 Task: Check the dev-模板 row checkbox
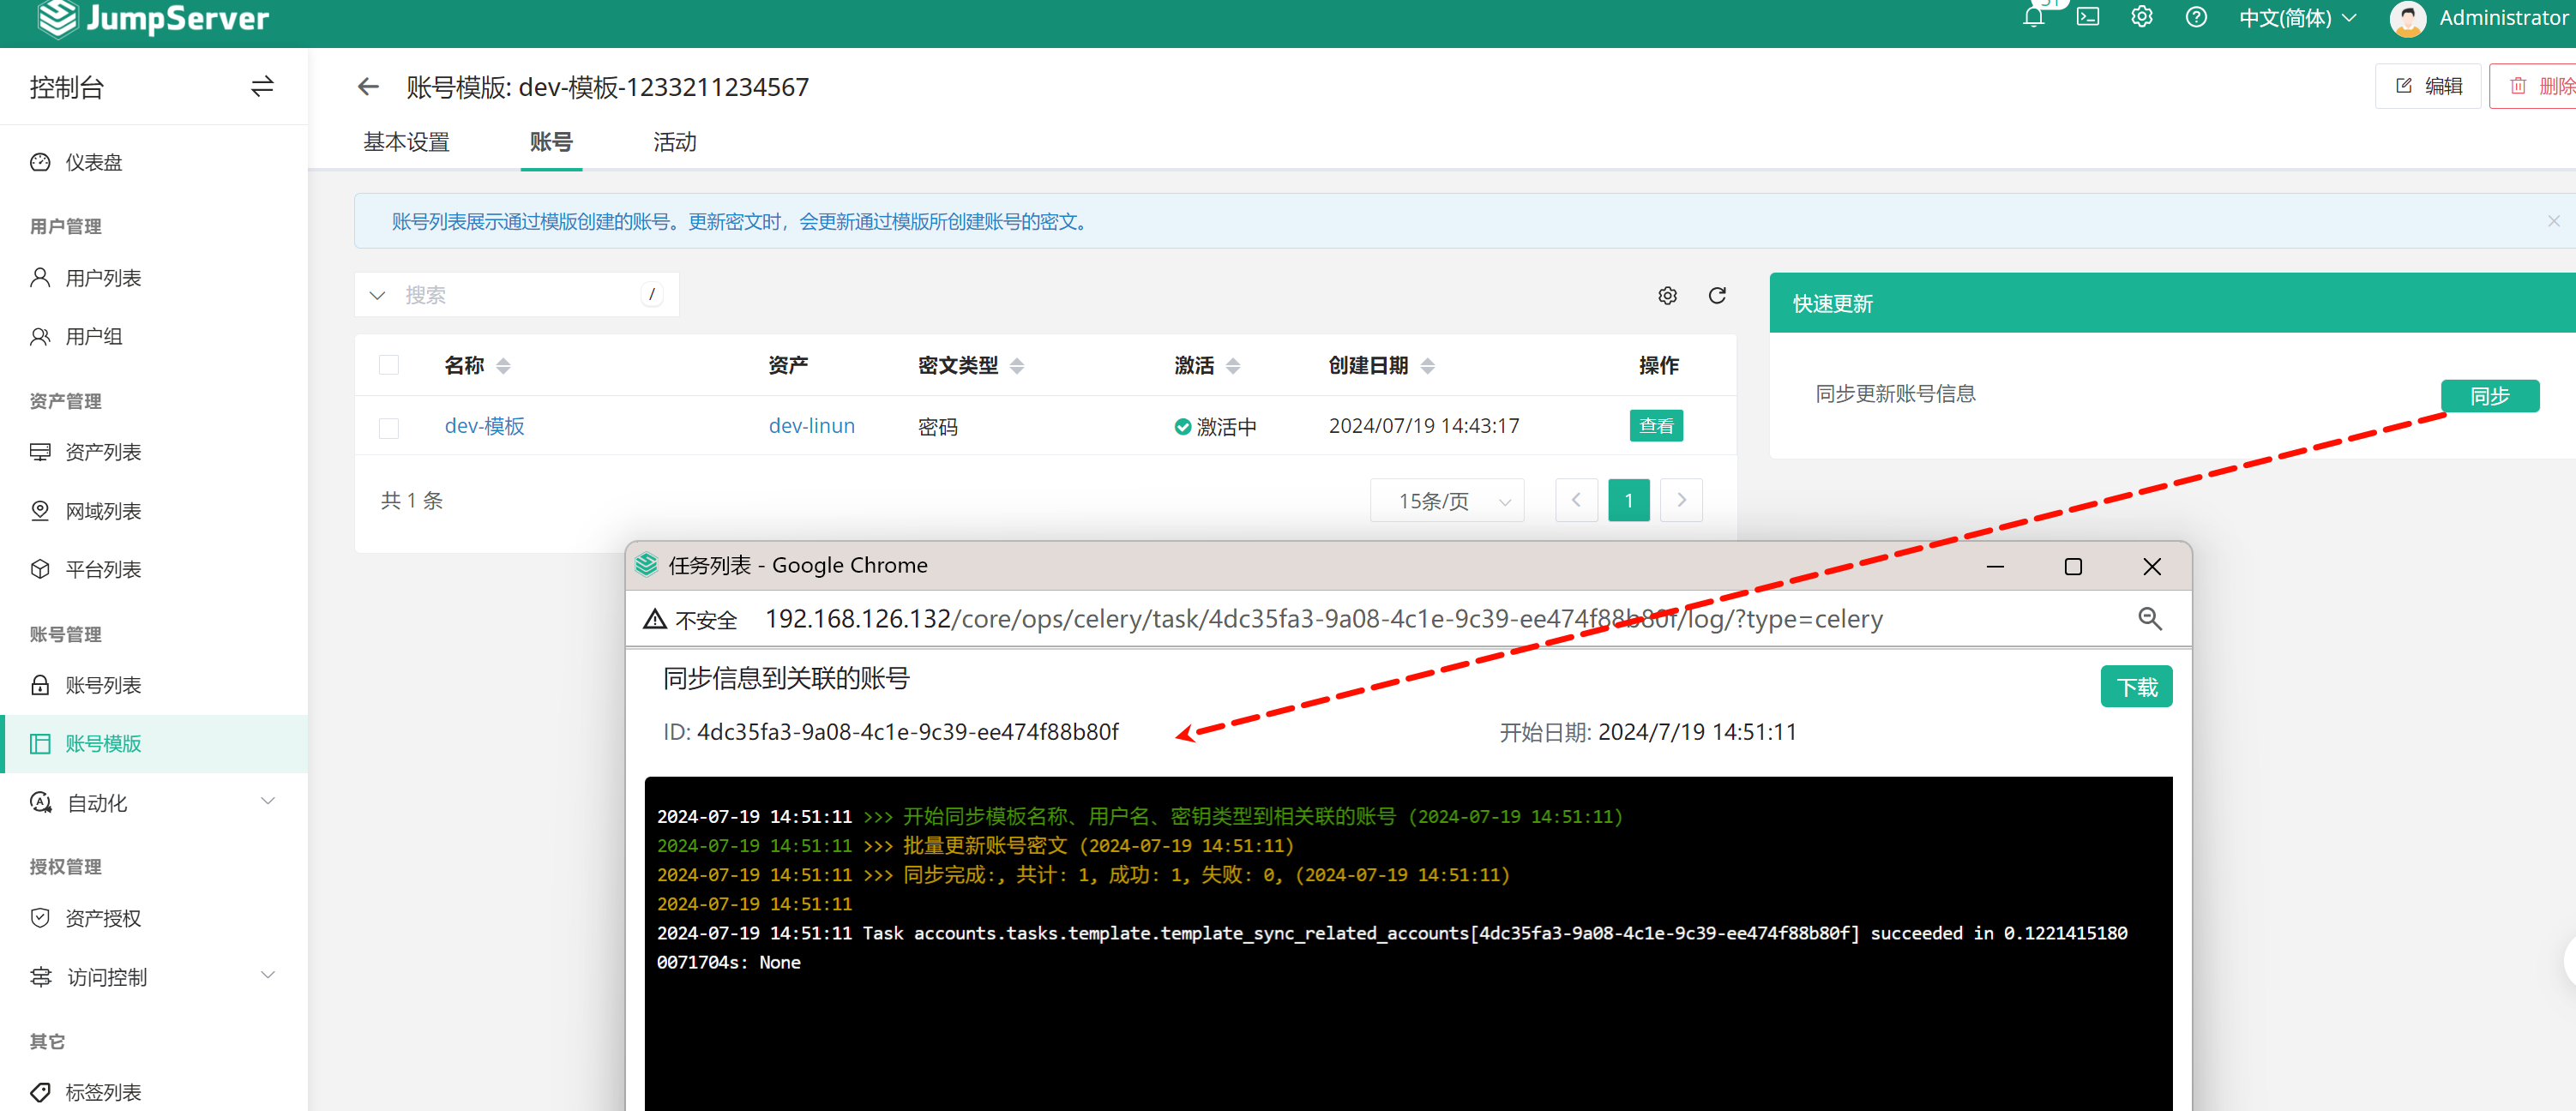(x=389, y=427)
